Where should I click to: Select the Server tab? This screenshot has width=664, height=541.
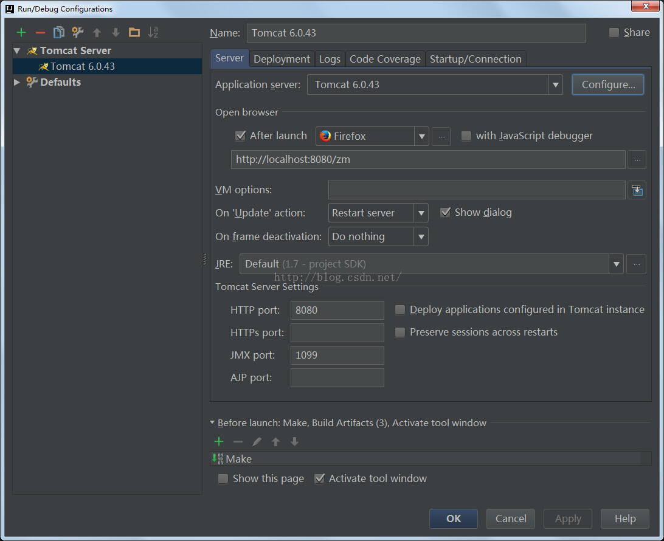pyautogui.click(x=229, y=58)
